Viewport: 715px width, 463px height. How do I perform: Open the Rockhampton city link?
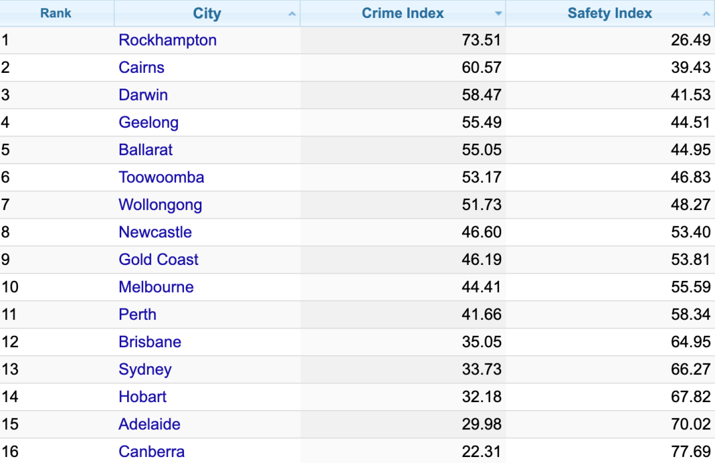pyautogui.click(x=167, y=40)
